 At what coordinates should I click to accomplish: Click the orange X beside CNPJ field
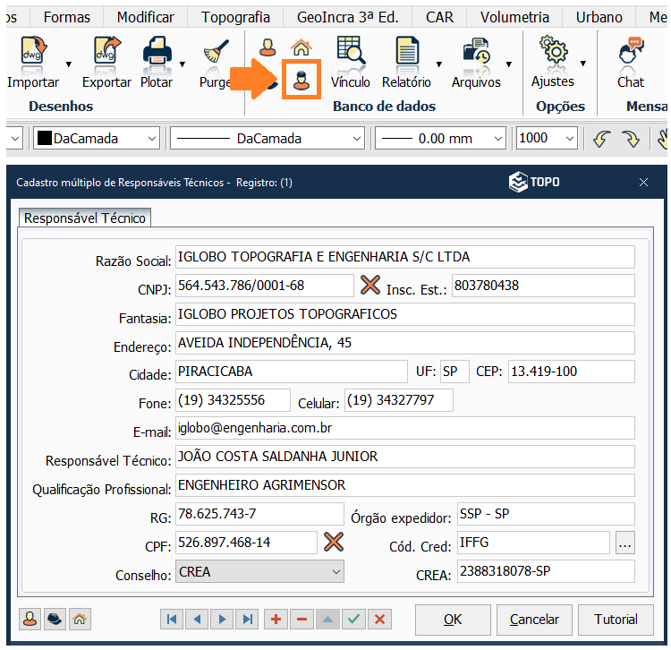pos(370,286)
